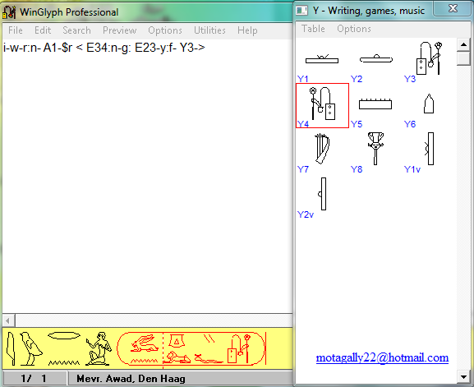Click 'Mevr. Awad, Den Haag' status text
Image resolution: width=474 pixels, height=387 pixels.
point(131,378)
